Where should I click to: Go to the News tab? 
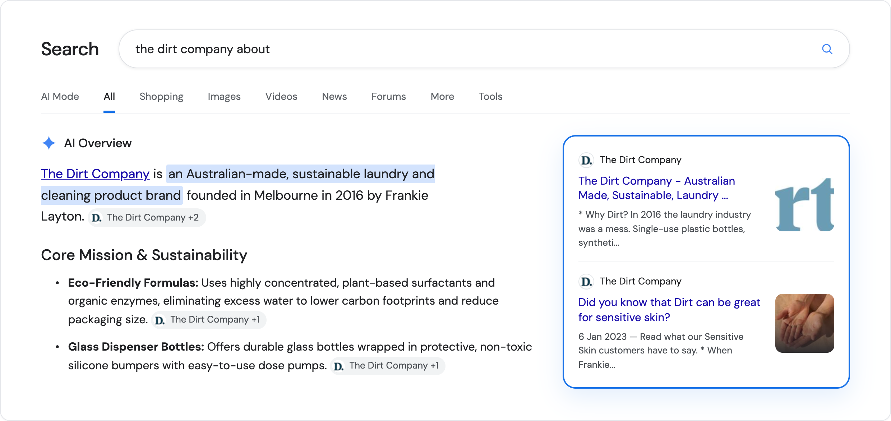(334, 96)
